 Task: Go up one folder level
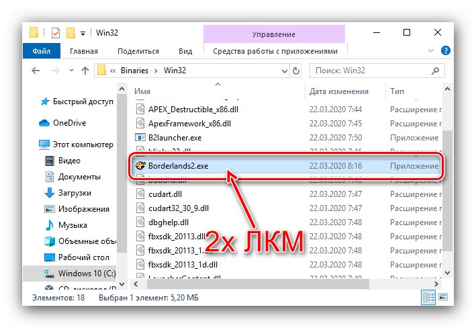click(x=85, y=71)
